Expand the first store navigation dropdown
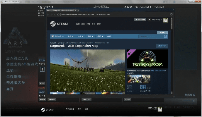The image size is (202, 117). click(x=57, y=37)
